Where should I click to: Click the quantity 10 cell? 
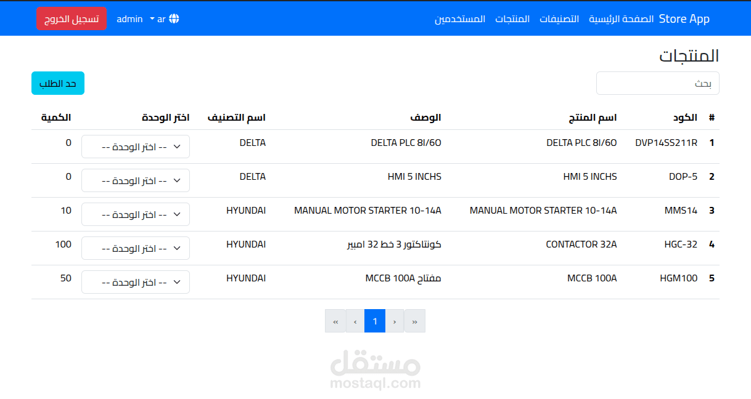[66, 211]
